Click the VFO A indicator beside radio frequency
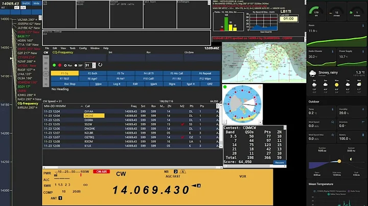 pyautogui.click(x=199, y=186)
